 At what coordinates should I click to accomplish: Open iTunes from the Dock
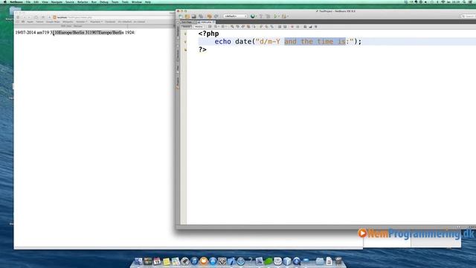pos(194,261)
